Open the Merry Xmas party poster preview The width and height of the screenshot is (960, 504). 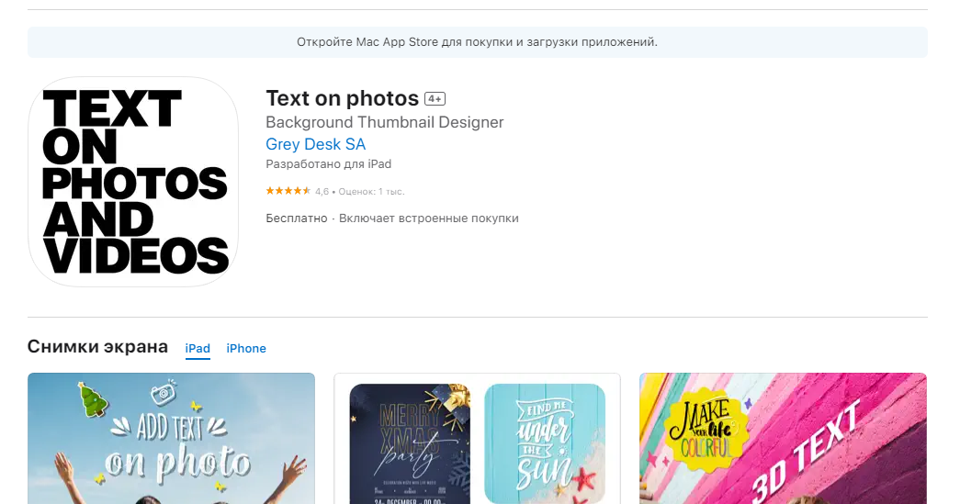click(409, 443)
